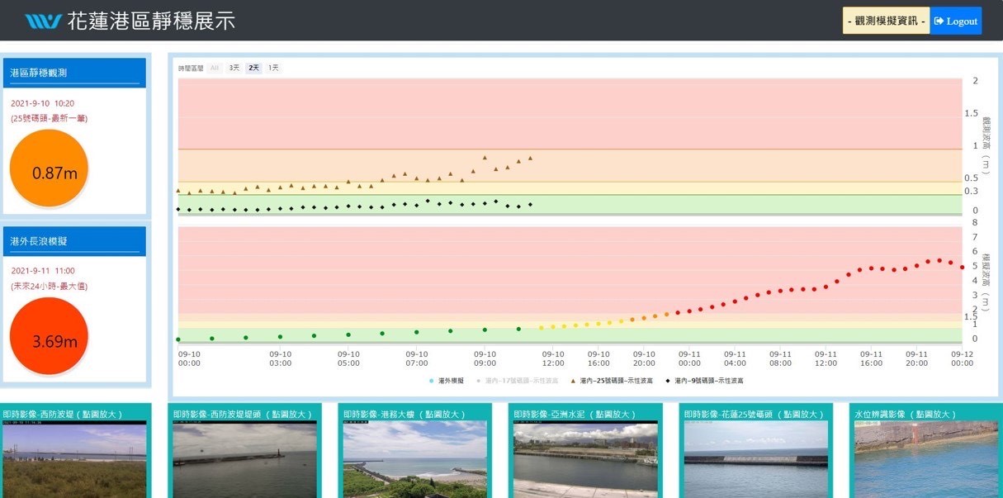Toggle 港內-17號碼頭 legend series
The width and height of the screenshot is (1003, 498).
point(517,381)
